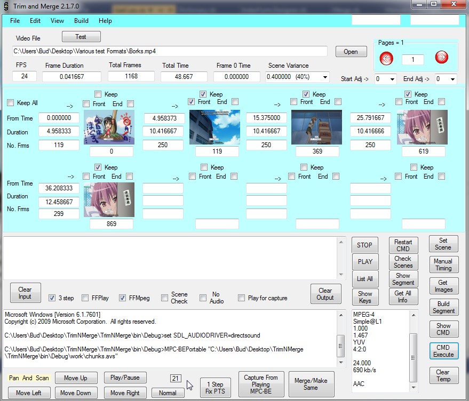Viewport: 469px width, 401px height.
Task: Click the Build Segment button
Action: pos(443,307)
